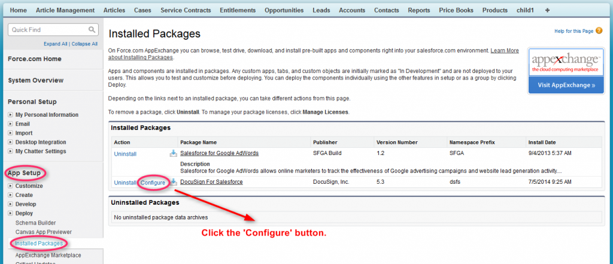Screen dimensions: 613x264
Task: Click the '9/4/2013 5:37 AM' install date
Action: [x=550, y=153]
